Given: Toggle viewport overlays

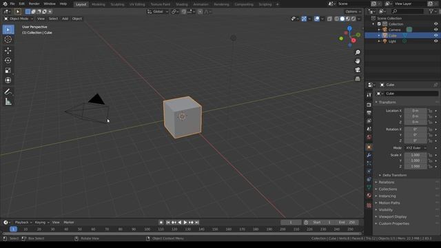Looking at the screenshot, I should pyautogui.click(x=317, y=19).
